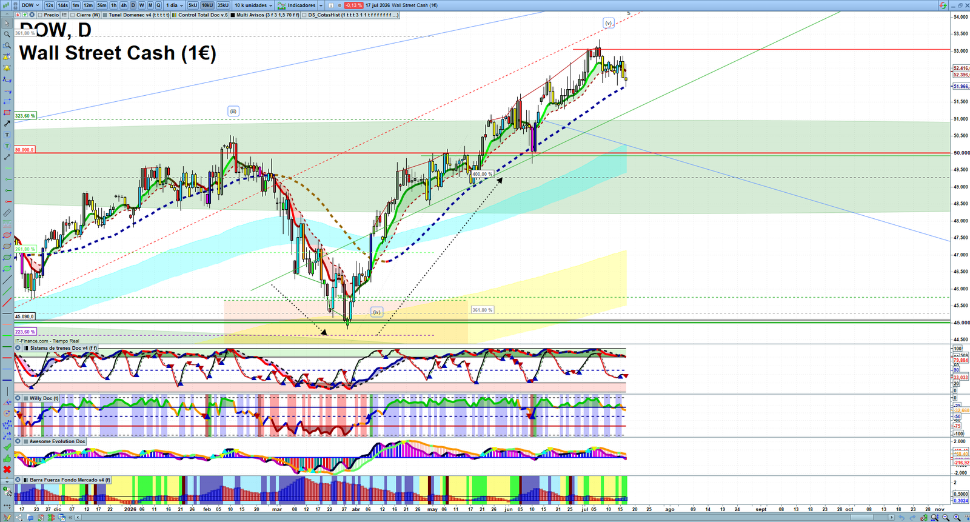
Task: Click the pencil icon in bottom-left bar
Action: tap(7, 517)
